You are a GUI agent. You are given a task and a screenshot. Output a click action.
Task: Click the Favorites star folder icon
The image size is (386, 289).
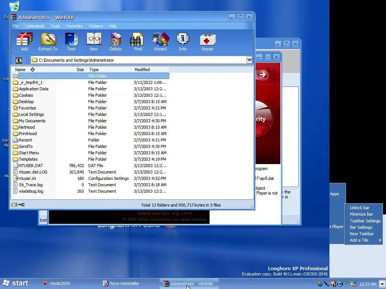point(15,108)
